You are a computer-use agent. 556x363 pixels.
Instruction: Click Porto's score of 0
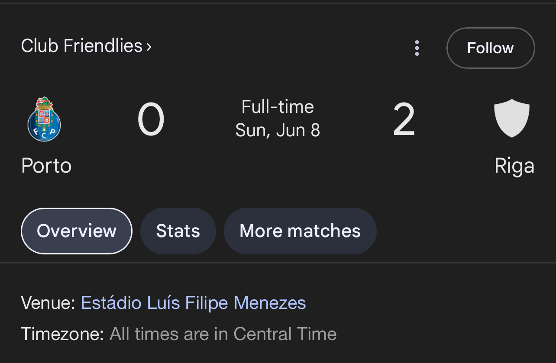pos(151,120)
